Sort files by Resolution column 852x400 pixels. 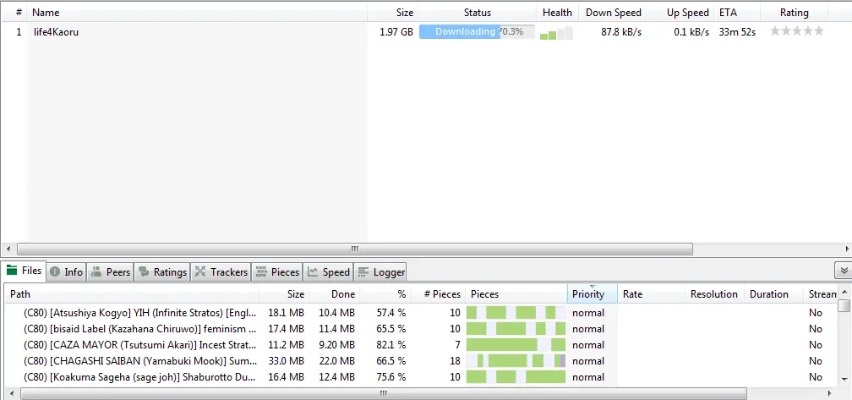[x=714, y=294]
